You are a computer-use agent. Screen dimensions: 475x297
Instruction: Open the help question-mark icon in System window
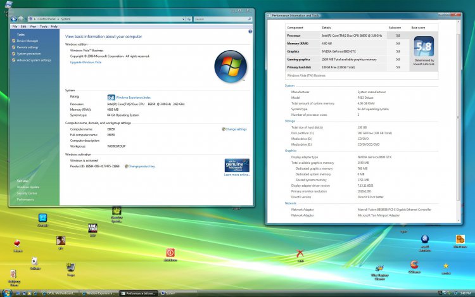tap(250, 32)
